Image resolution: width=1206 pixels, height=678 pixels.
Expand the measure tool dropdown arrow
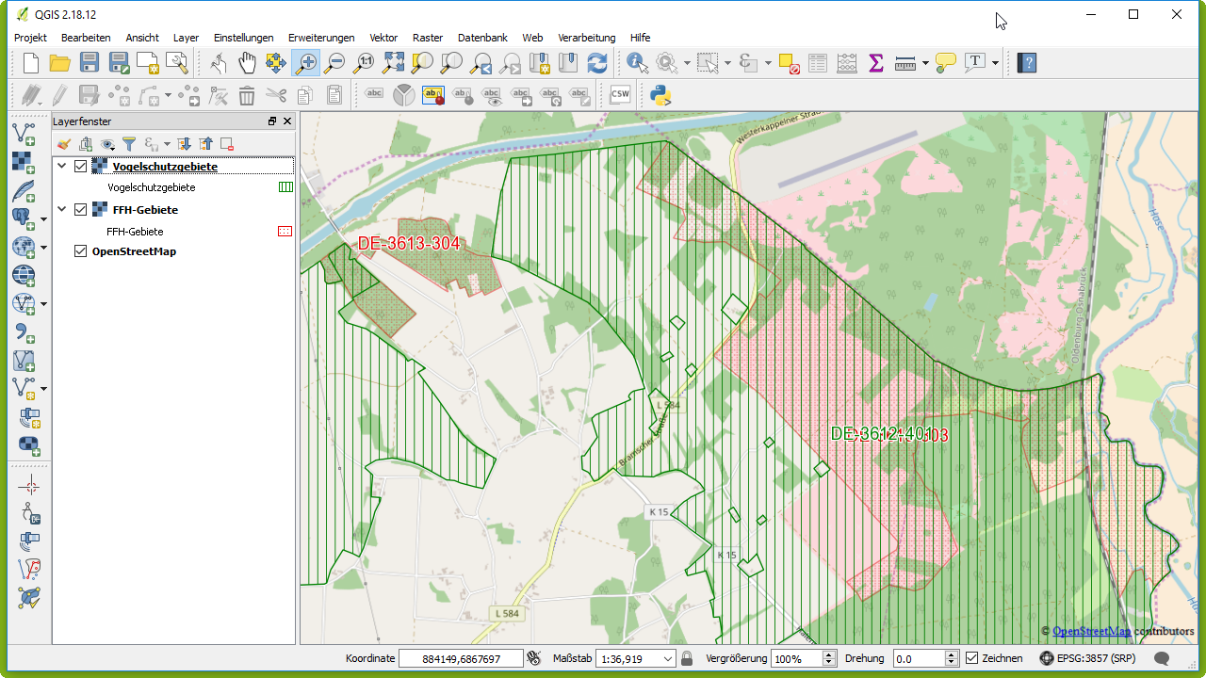pos(925,63)
